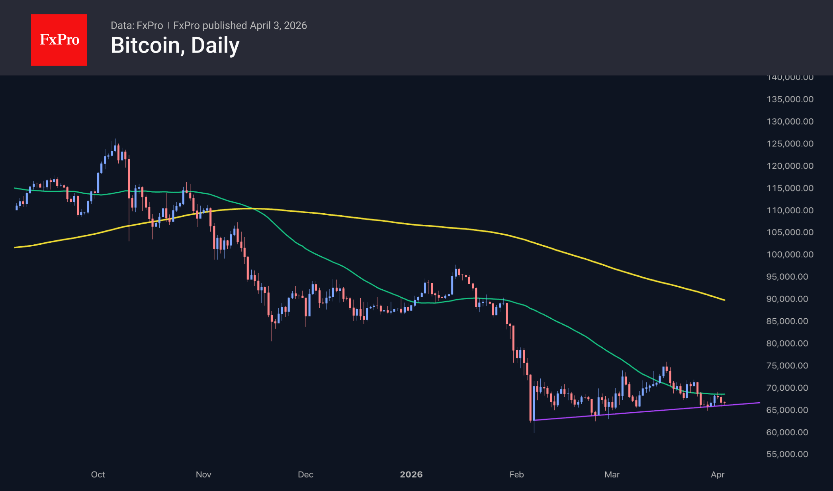
Task: Select the Dec label on the time axis
Action: pos(306,474)
